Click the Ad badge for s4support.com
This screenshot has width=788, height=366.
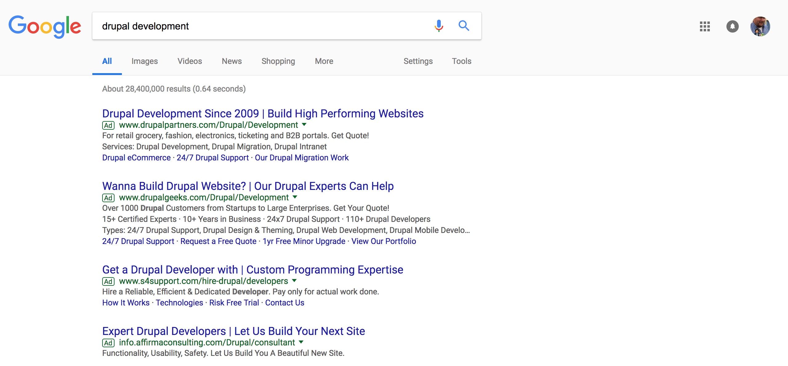coord(108,281)
